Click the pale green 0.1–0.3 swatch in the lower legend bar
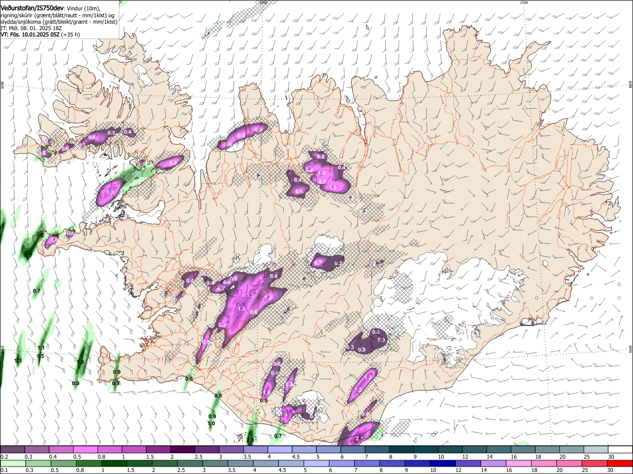 [12, 463]
